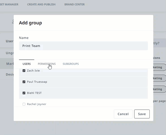Click the Zach Ivie name text
This screenshot has height=135, width=166.
coord(33,70)
